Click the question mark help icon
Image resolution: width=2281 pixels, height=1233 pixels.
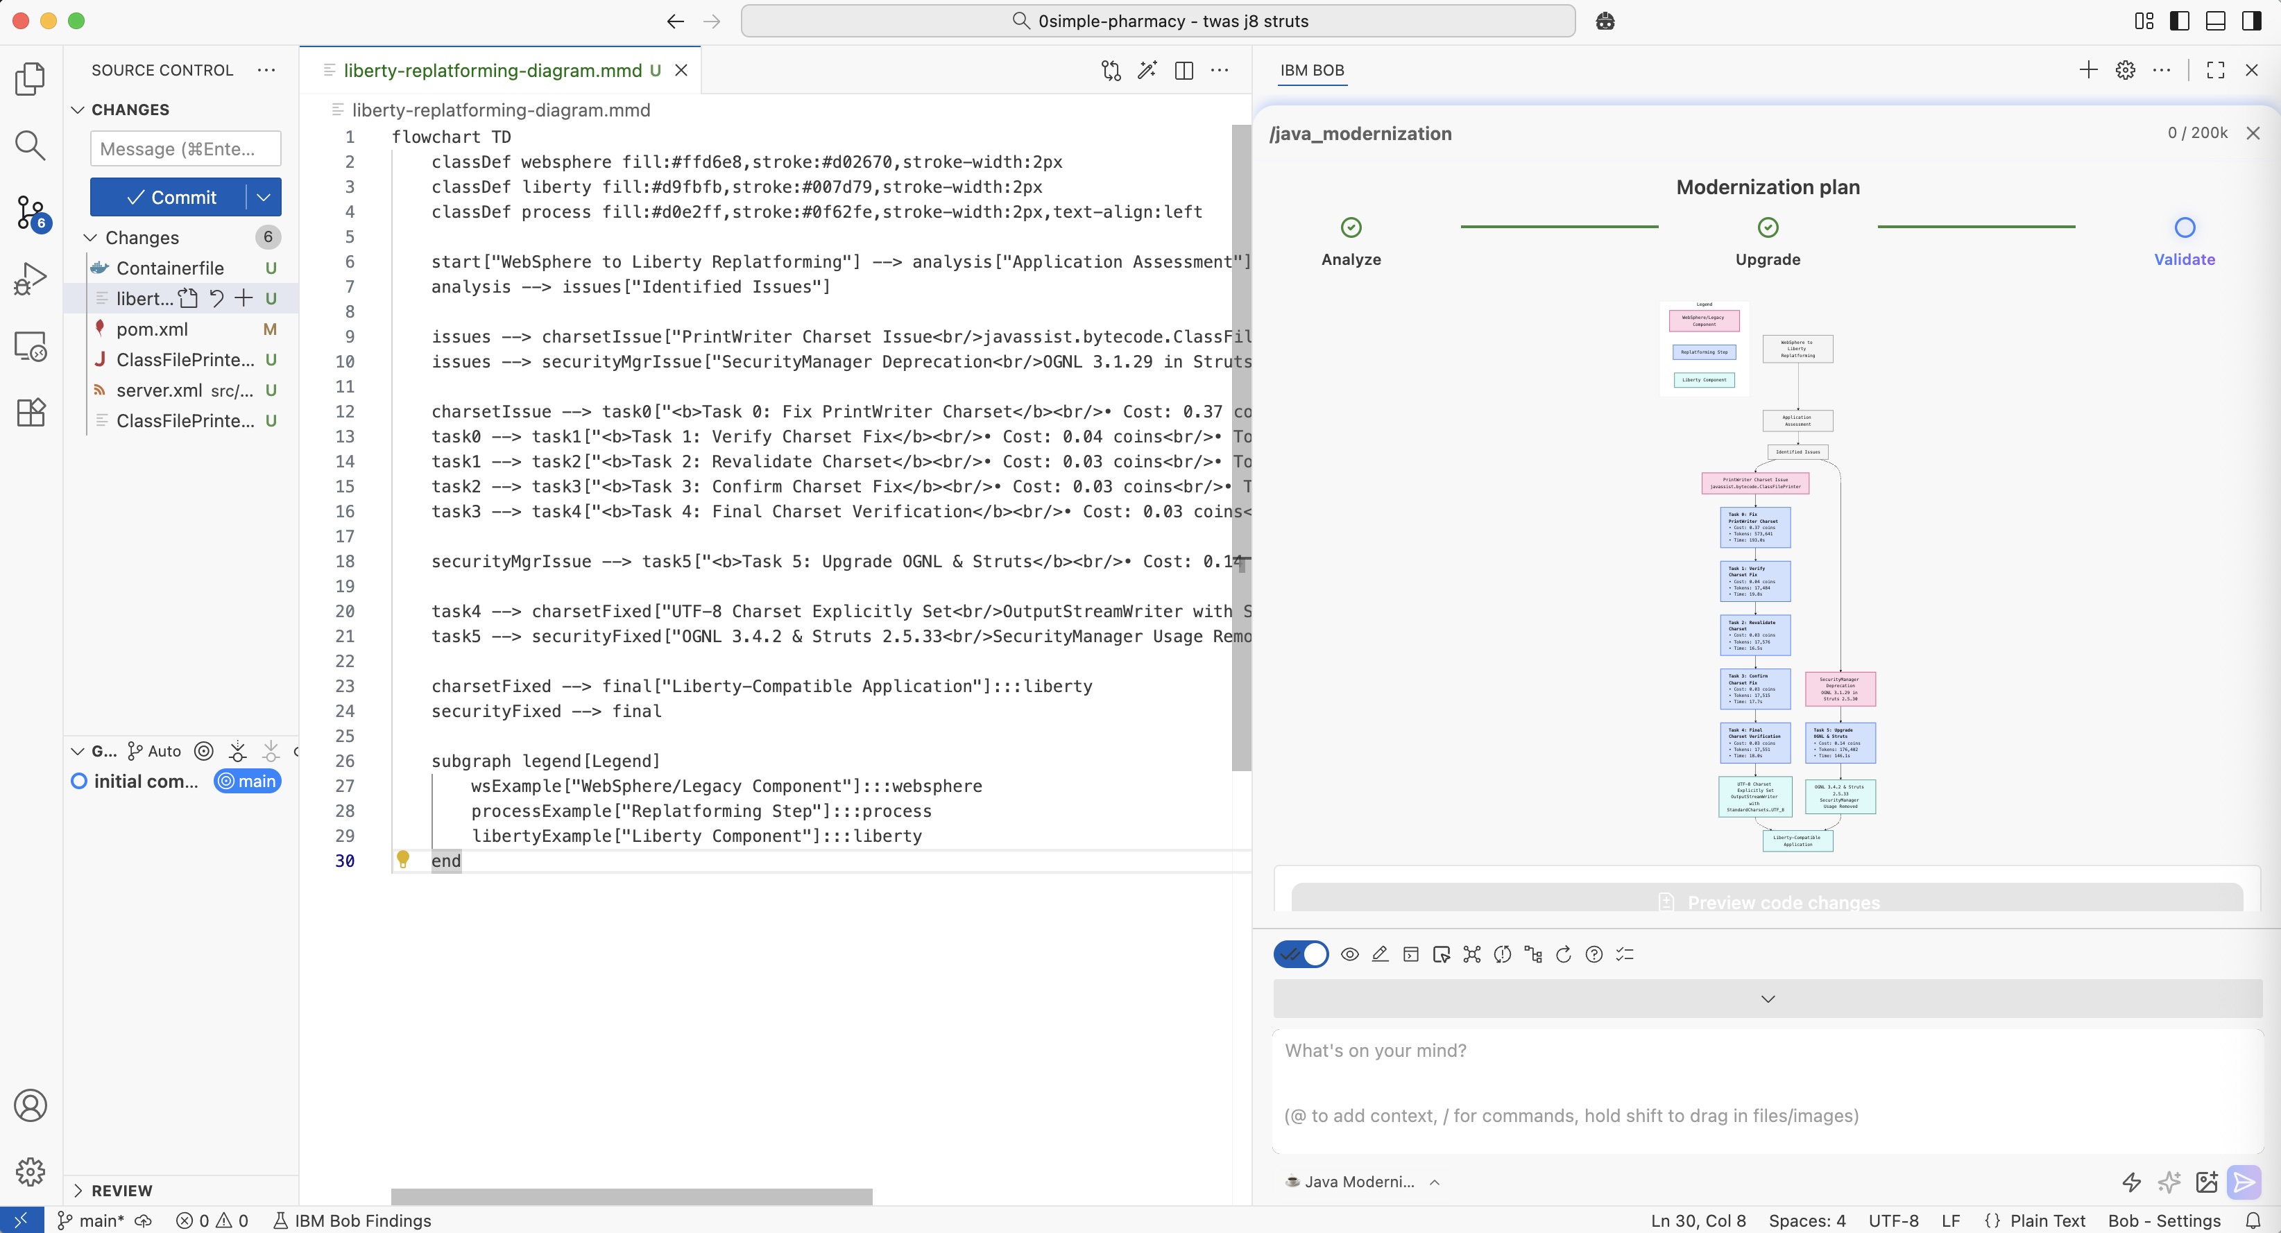click(x=1593, y=954)
